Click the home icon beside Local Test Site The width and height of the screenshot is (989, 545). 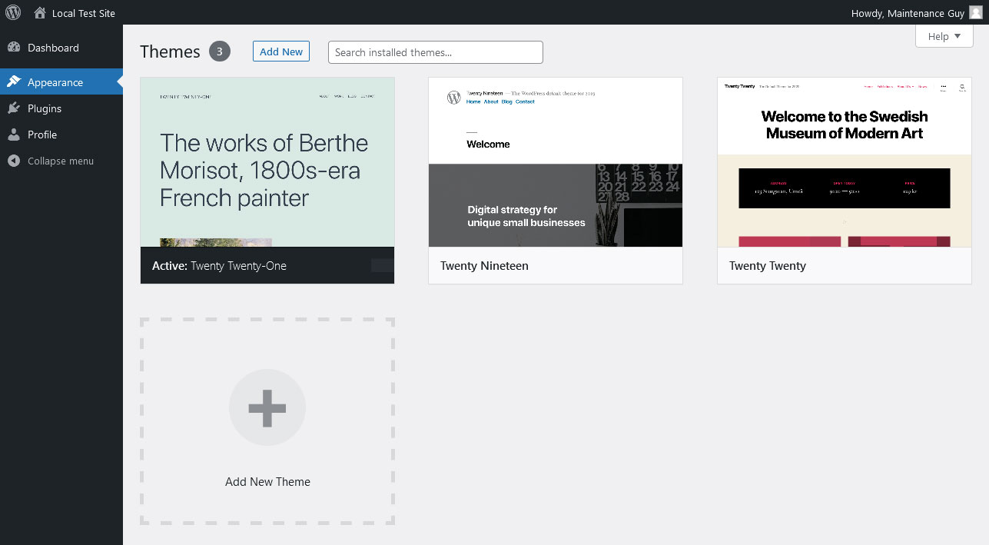click(x=40, y=12)
